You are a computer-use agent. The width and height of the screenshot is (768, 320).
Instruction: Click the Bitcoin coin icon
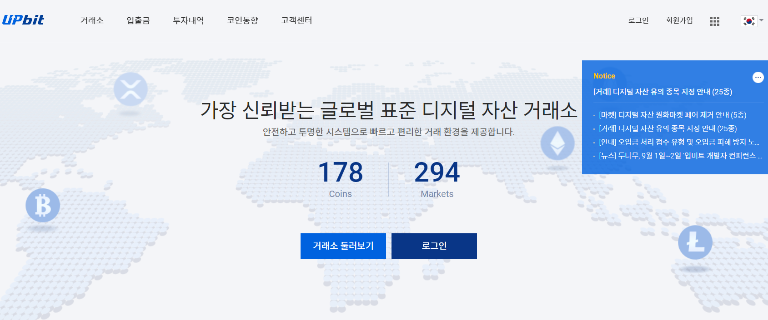pos(43,206)
